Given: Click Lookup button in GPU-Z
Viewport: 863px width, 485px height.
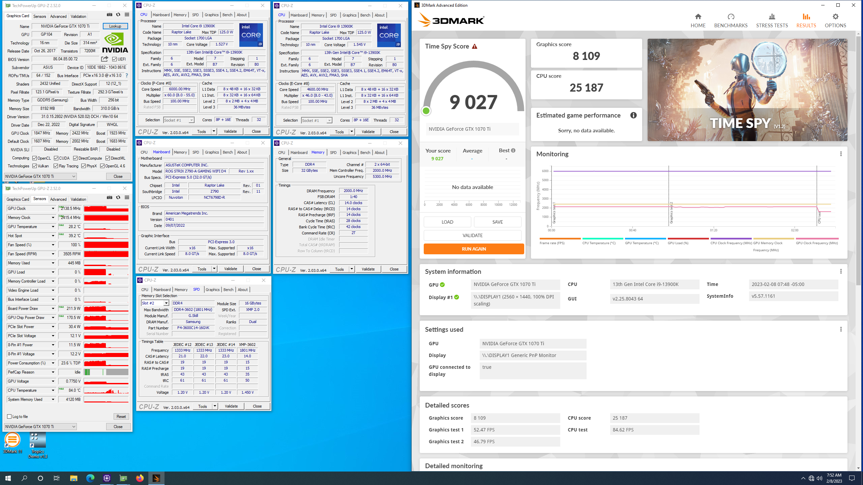Looking at the screenshot, I should coord(115,26).
